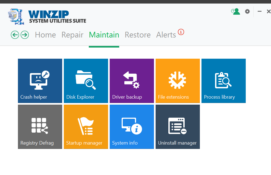
Task: Open Startup manager tile
Action: click(86, 127)
